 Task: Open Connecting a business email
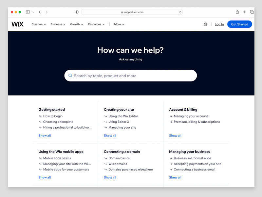[195, 170]
